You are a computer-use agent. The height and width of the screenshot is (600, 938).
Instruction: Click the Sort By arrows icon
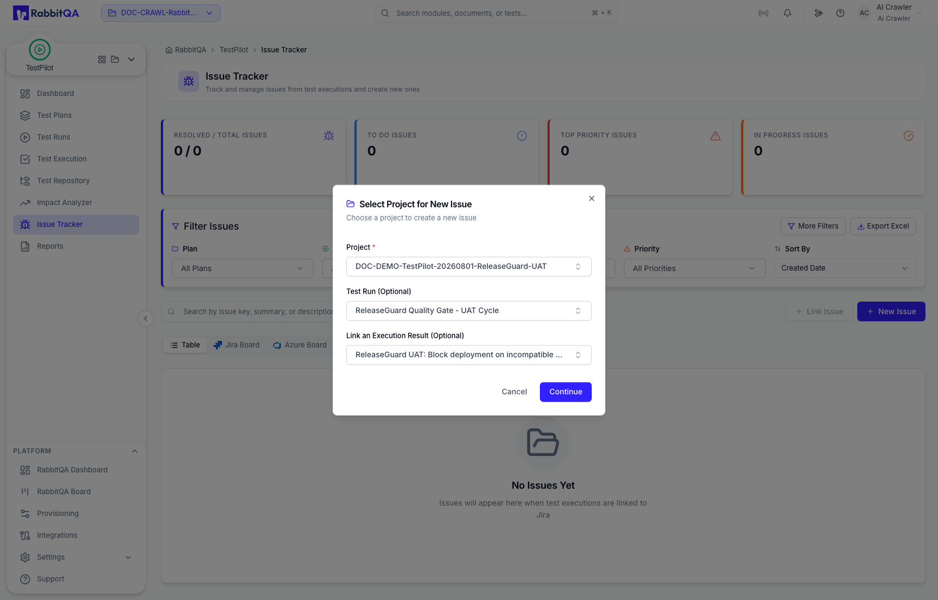pyautogui.click(x=778, y=249)
